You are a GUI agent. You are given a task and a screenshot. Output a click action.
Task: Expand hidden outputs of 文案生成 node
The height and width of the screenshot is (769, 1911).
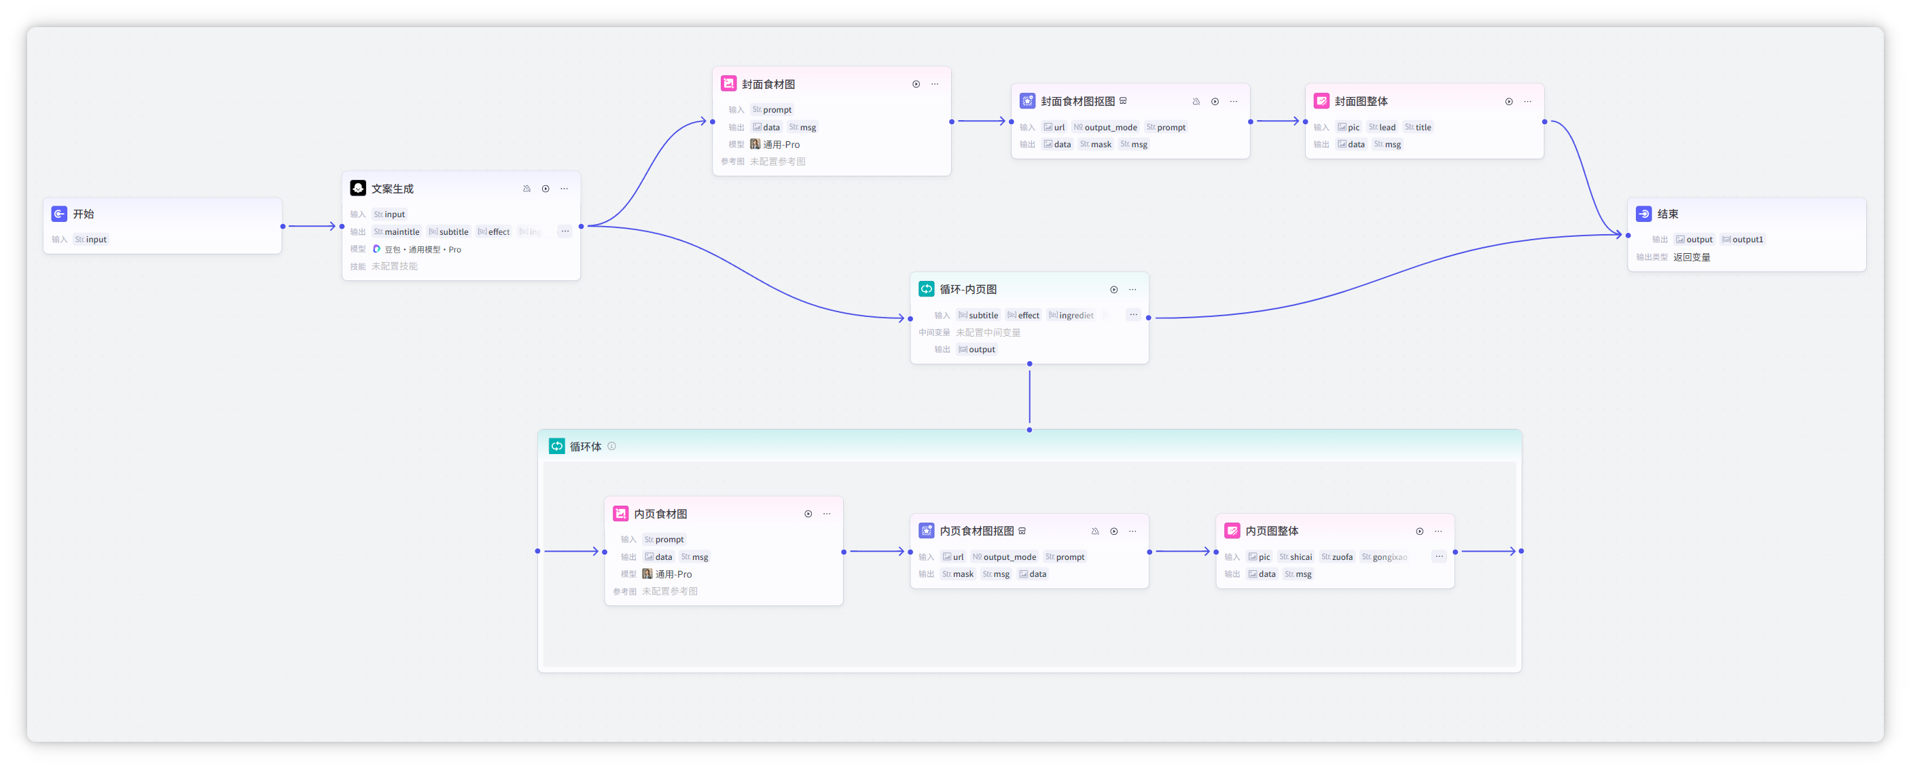click(565, 231)
